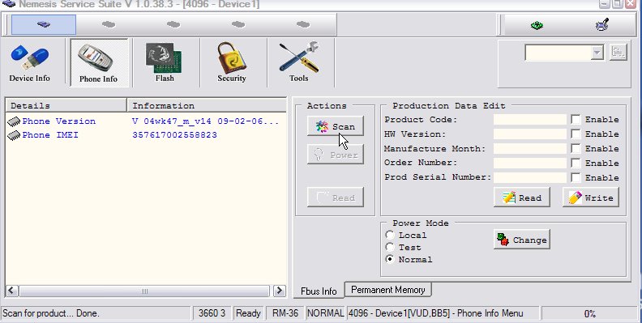
Task: Click Read in Production Data Edit
Action: click(x=522, y=198)
